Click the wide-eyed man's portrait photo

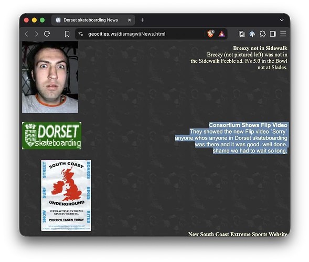(x=50, y=77)
